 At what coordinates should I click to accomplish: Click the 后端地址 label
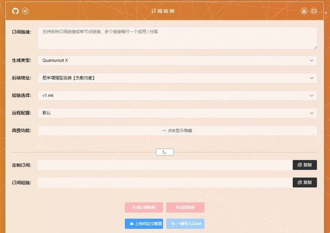click(x=21, y=78)
